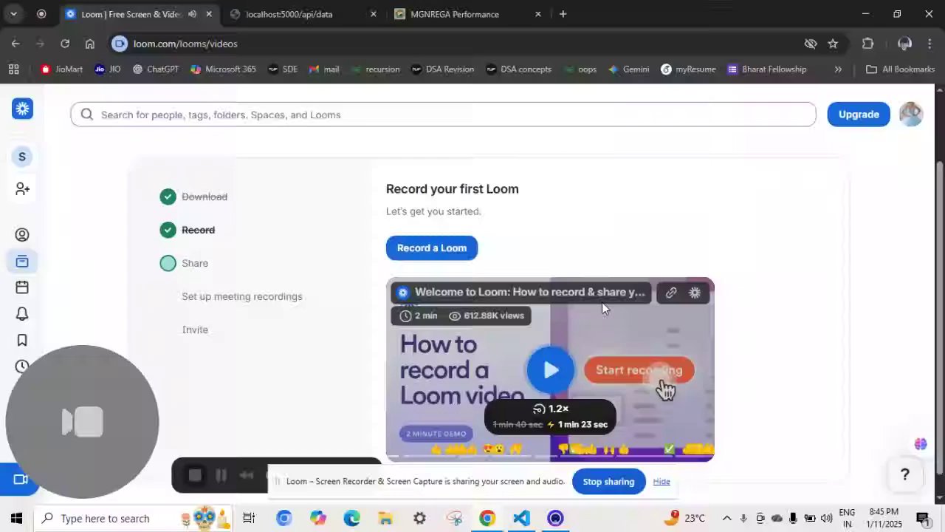Click the browser reload icon
This screenshot has width=945, height=532.
pyautogui.click(x=65, y=44)
